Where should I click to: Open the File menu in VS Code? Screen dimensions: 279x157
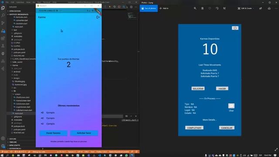(x=7, y=2)
